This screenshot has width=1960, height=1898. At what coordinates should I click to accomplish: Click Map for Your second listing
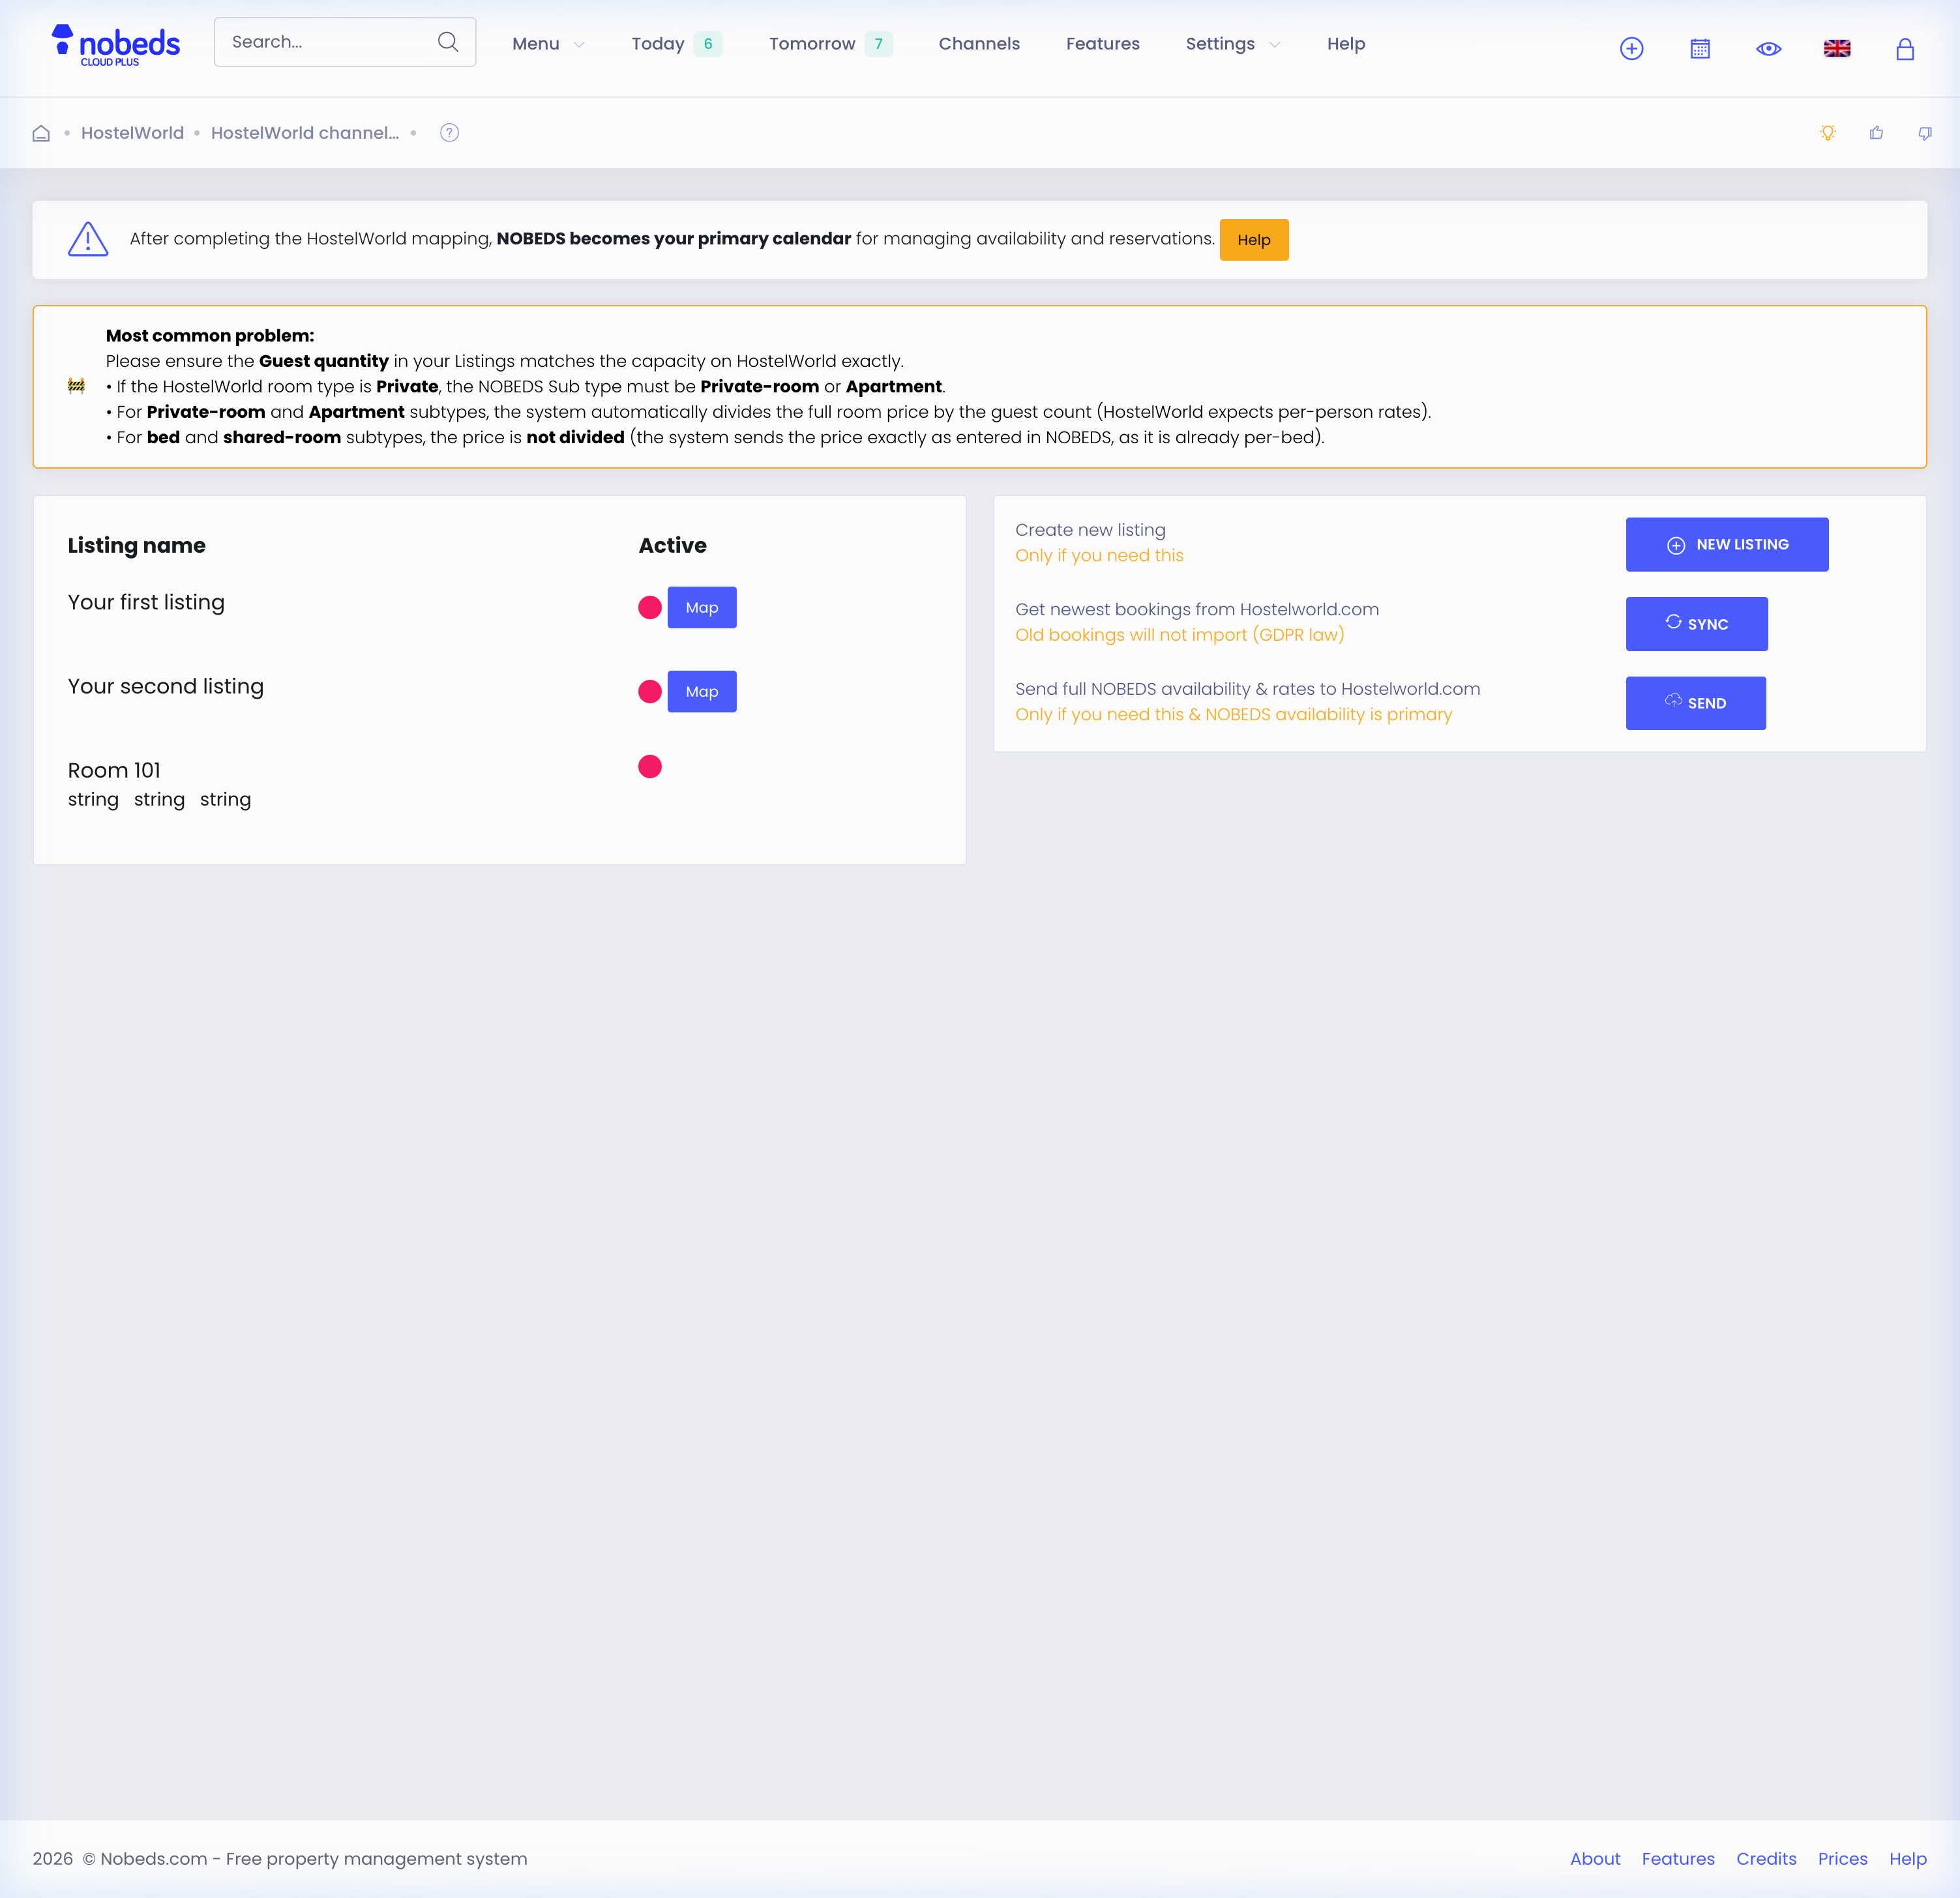pyautogui.click(x=702, y=692)
